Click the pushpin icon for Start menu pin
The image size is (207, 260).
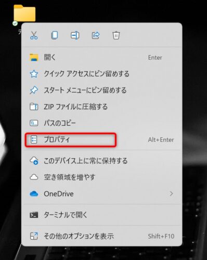(34, 90)
